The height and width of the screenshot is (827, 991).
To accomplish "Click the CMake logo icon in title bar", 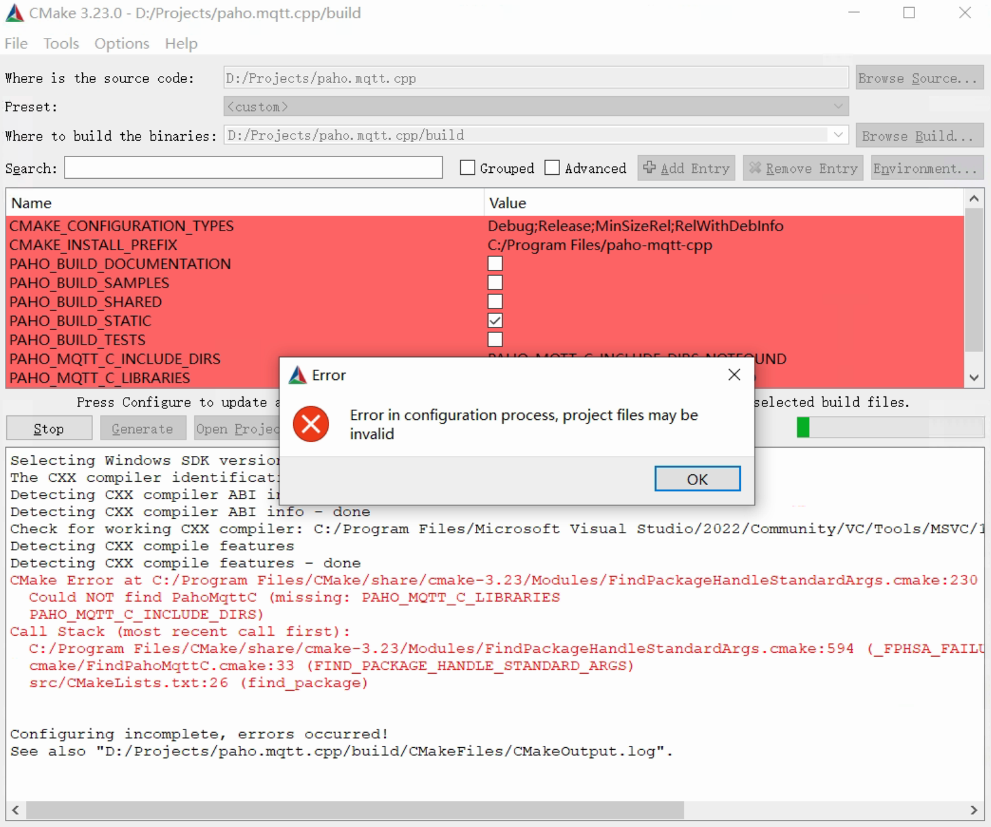I will tap(15, 13).
